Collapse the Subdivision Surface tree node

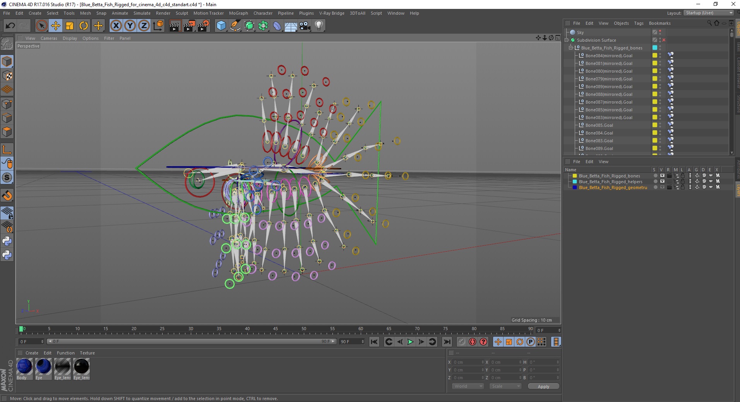point(567,40)
